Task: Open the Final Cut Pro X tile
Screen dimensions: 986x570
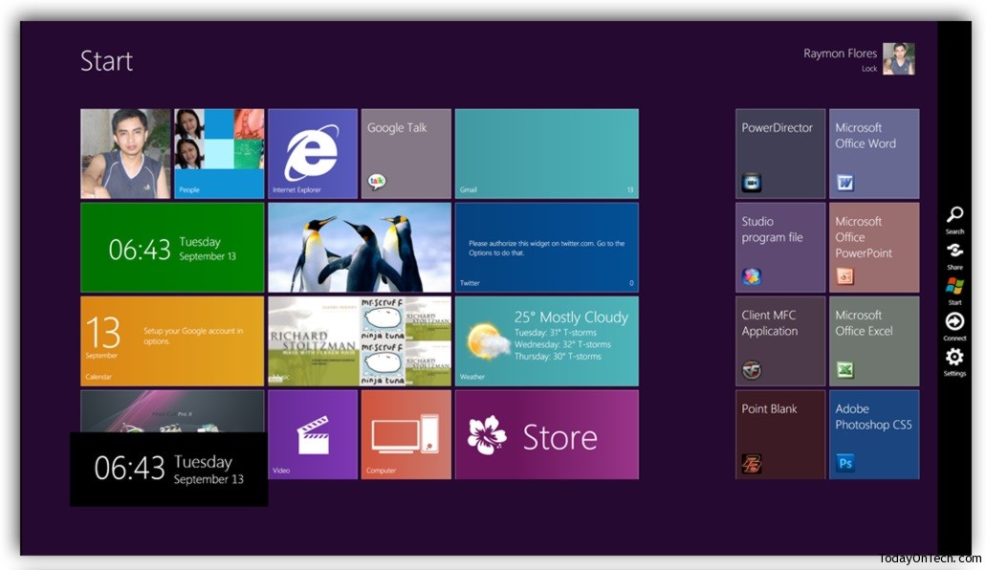Action: tap(172, 411)
